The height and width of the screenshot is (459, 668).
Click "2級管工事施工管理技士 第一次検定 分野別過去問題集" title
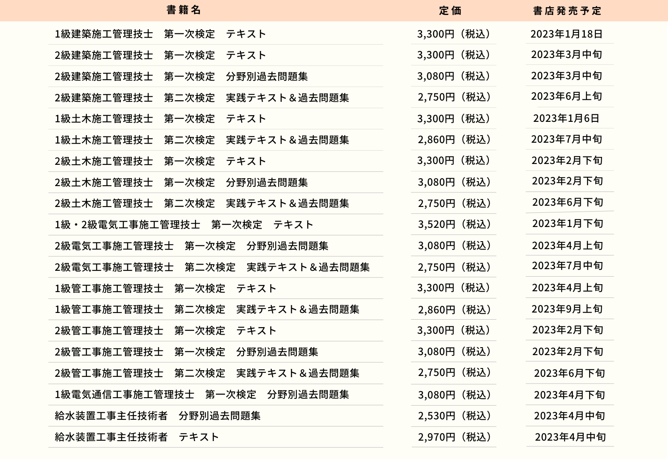point(186,352)
